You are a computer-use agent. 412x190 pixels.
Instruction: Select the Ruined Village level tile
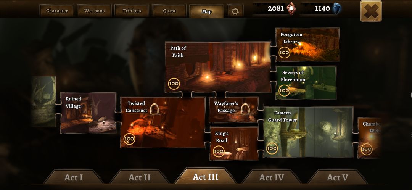88,113
